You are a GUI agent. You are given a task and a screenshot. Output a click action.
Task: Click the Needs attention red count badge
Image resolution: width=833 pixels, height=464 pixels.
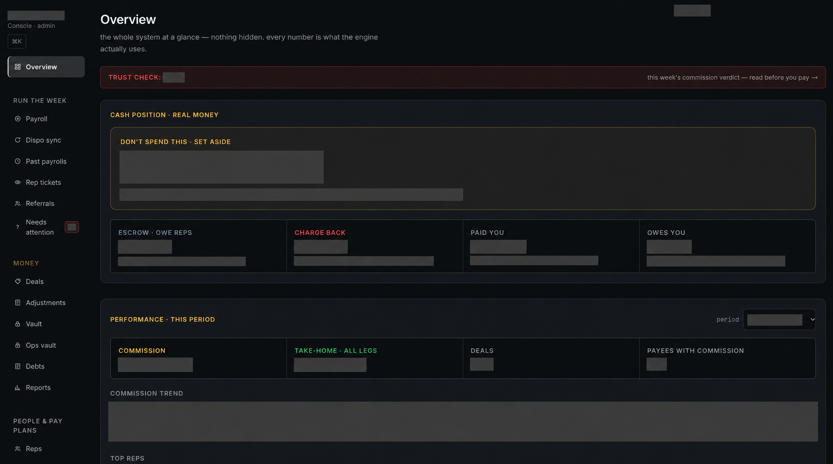[72, 227]
